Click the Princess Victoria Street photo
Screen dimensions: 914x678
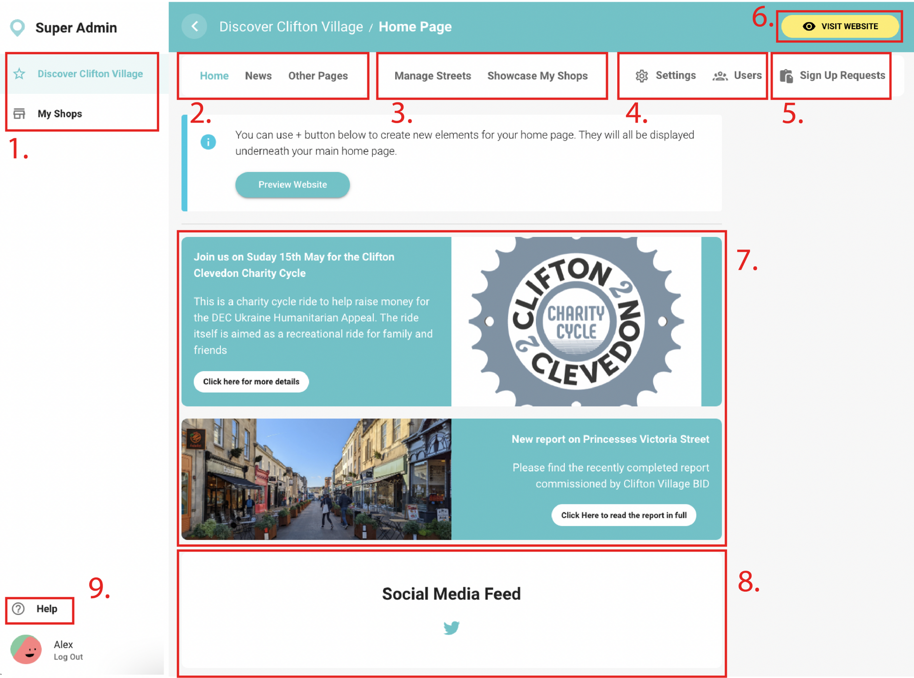coord(316,479)
